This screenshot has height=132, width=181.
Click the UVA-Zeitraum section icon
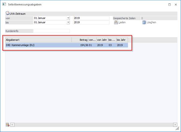click(7, 14)
